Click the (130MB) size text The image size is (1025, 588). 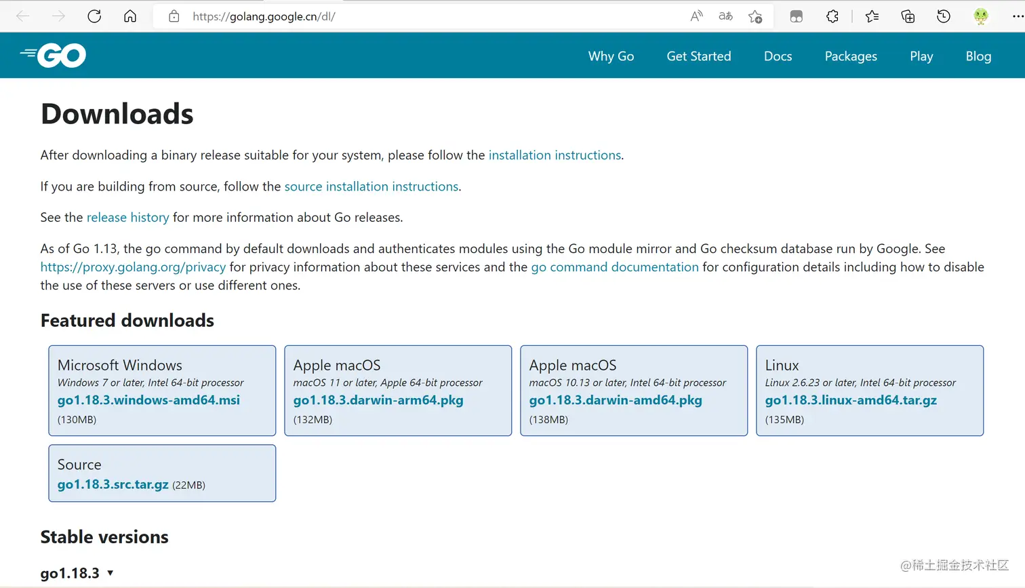(77, 420)
